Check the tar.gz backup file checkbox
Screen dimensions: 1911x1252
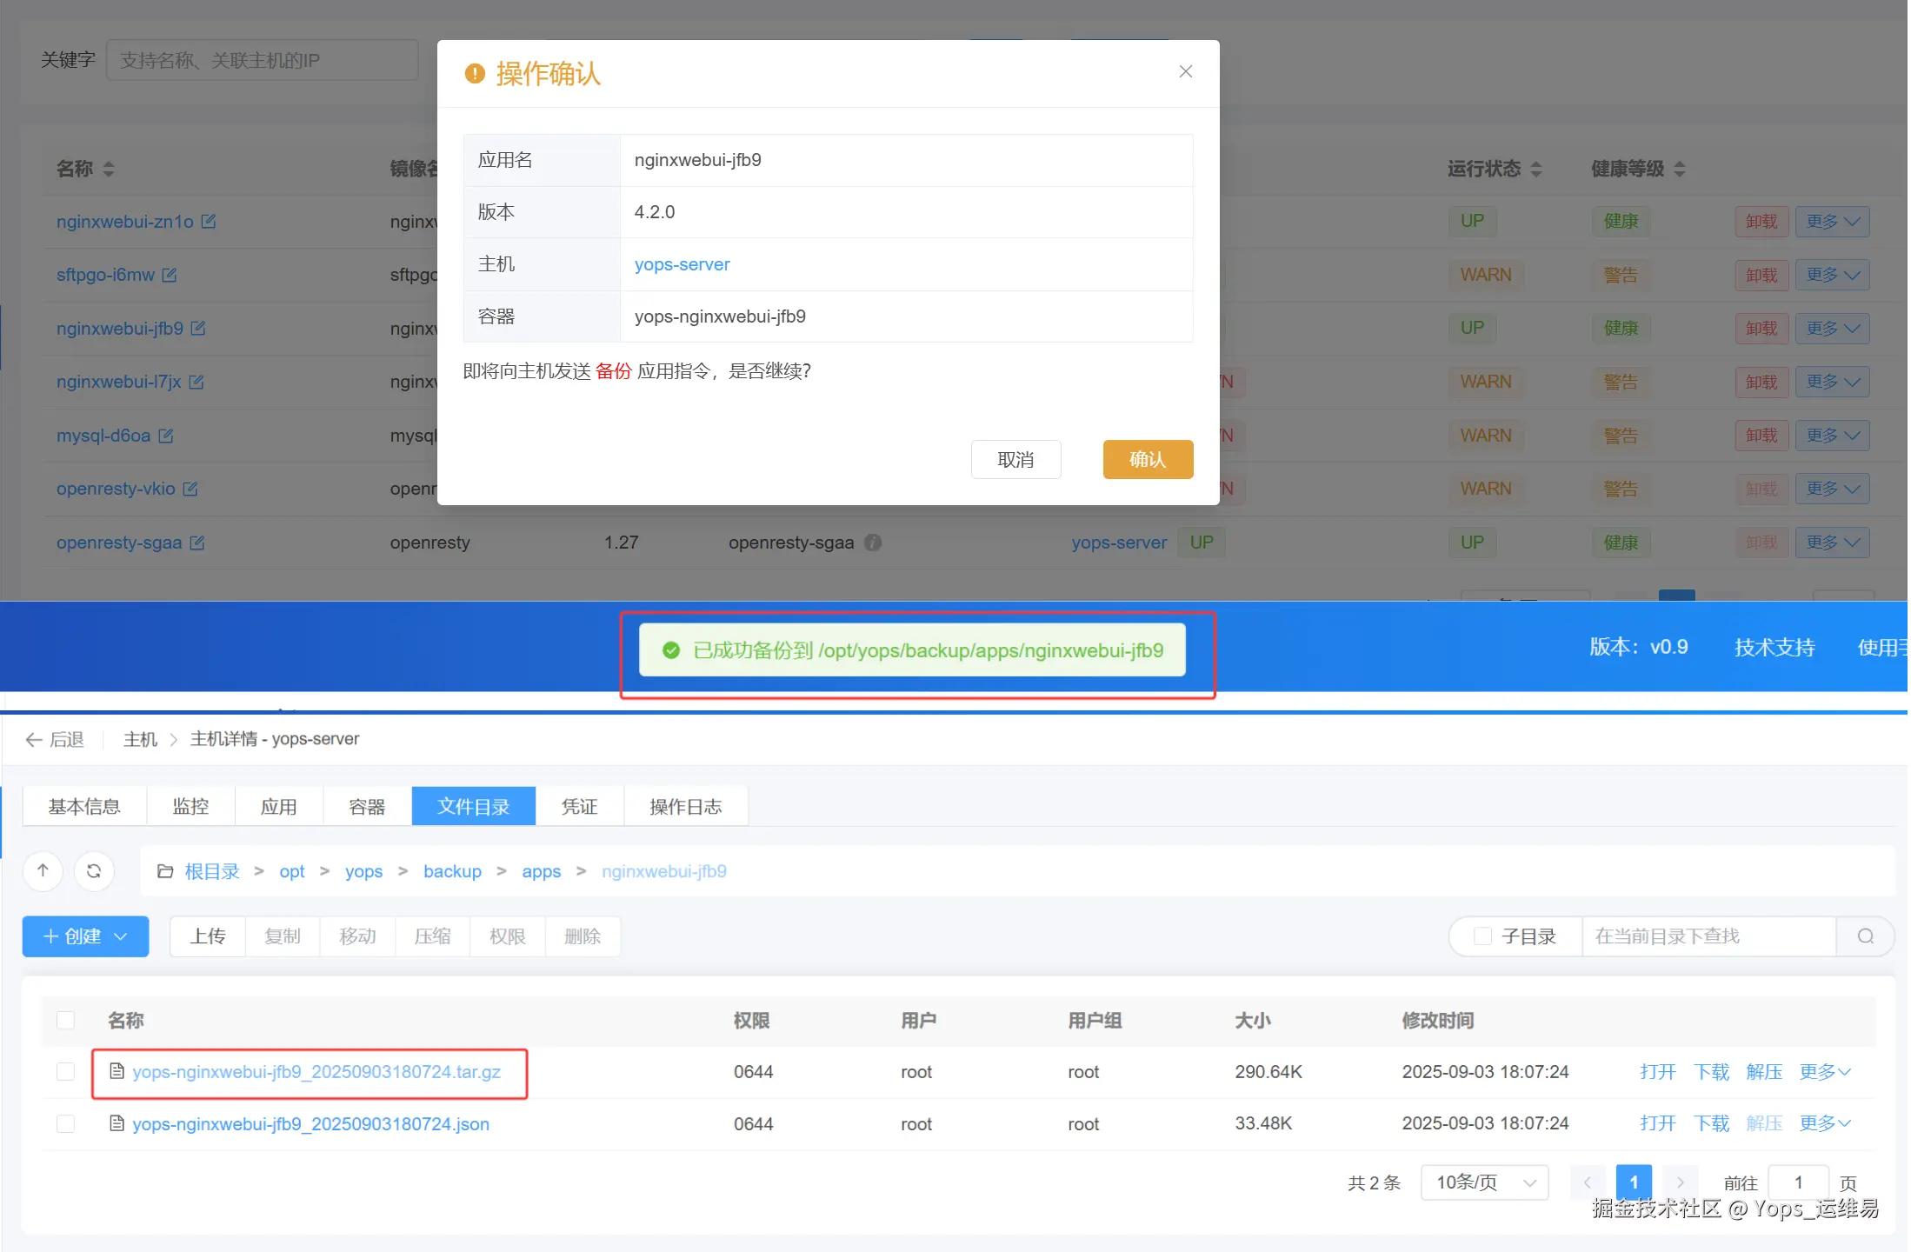click(65, 1072)
